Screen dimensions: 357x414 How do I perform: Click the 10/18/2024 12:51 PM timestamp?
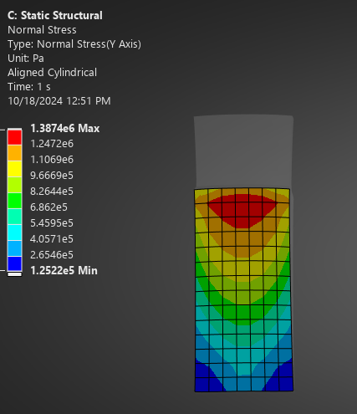tap(59, 101)
